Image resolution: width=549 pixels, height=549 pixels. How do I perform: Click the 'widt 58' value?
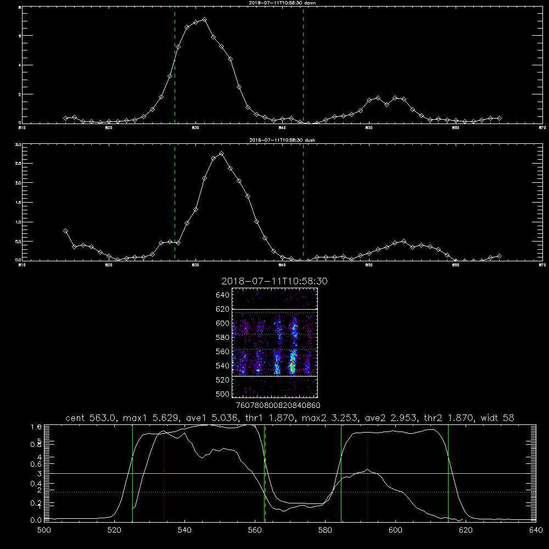pyautogui.click(x=497, y=418)
